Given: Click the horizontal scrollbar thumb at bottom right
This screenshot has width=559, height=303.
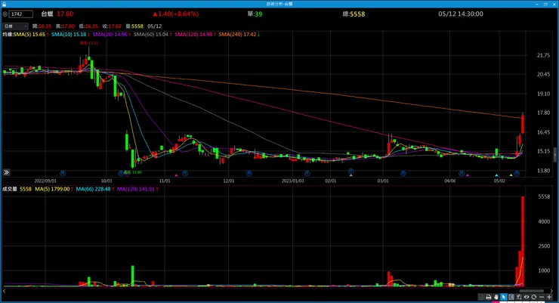Looking at the screenshot, I should coord(531,291).
